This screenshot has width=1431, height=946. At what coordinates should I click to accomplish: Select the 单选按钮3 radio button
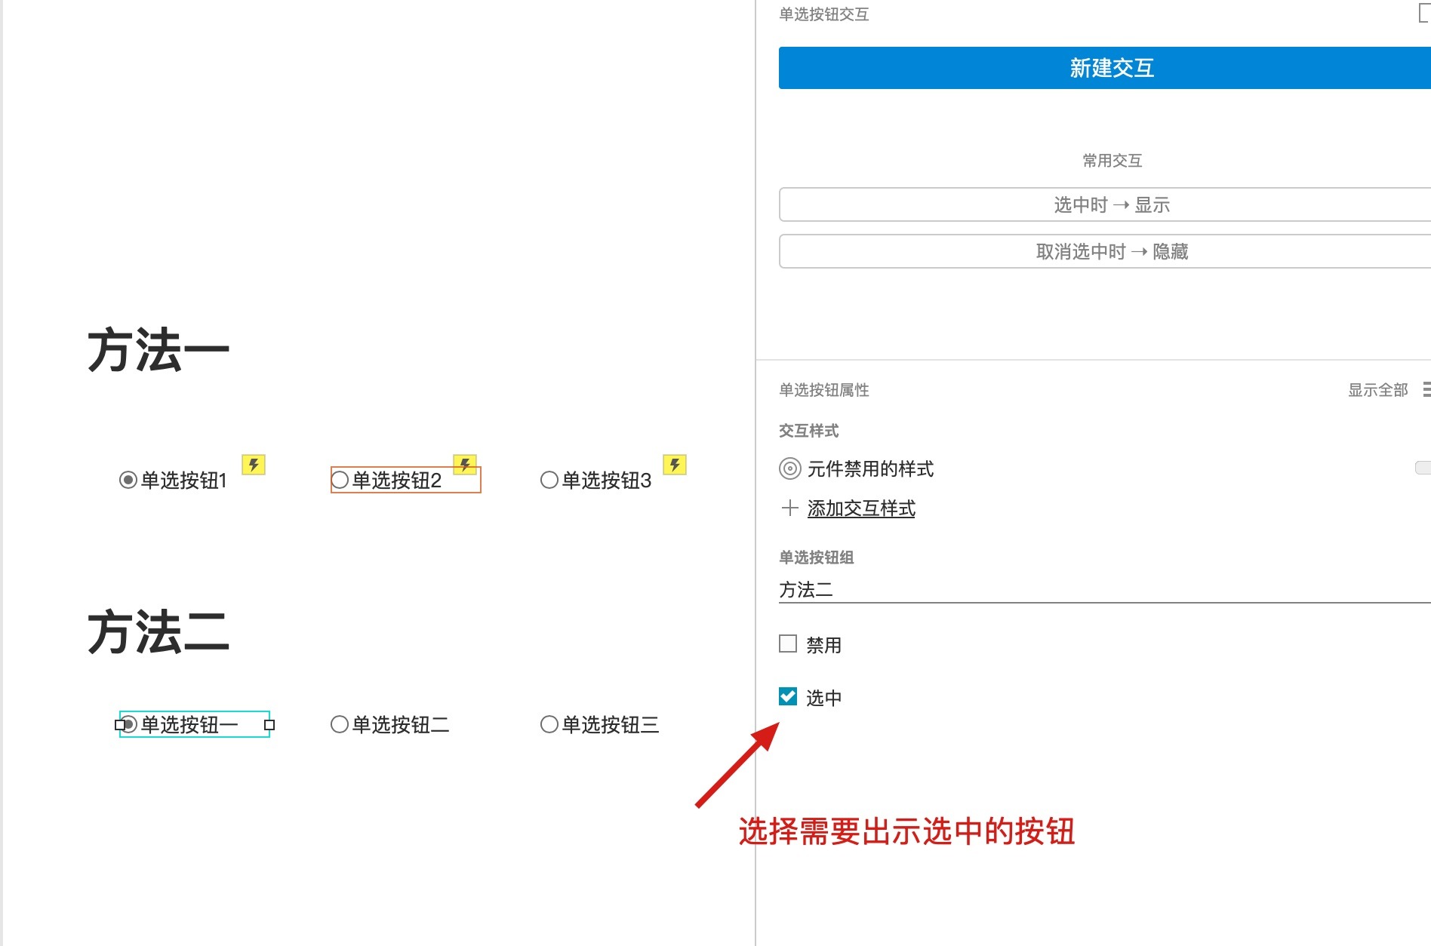[x=548, y=480]
